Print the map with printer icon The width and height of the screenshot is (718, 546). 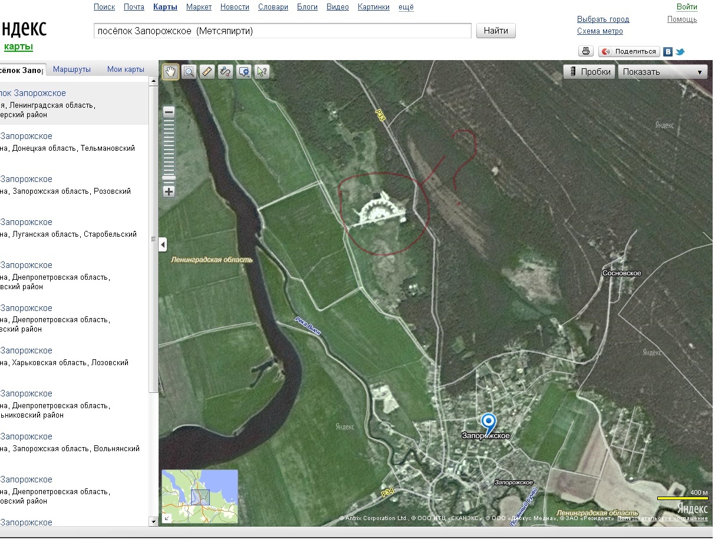click(x=586, y=51)
